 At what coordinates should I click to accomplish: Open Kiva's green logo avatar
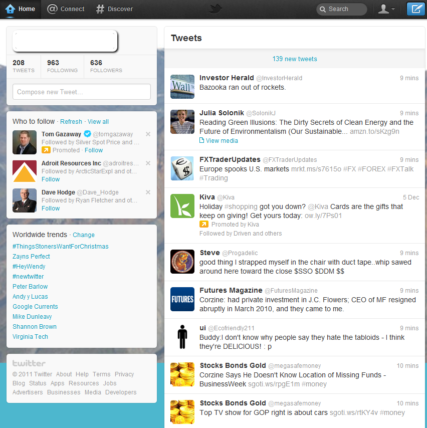click(x=182, y=206)
